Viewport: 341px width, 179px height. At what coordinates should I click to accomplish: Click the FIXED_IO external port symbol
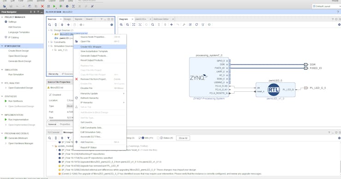click(x=306, y=68)
